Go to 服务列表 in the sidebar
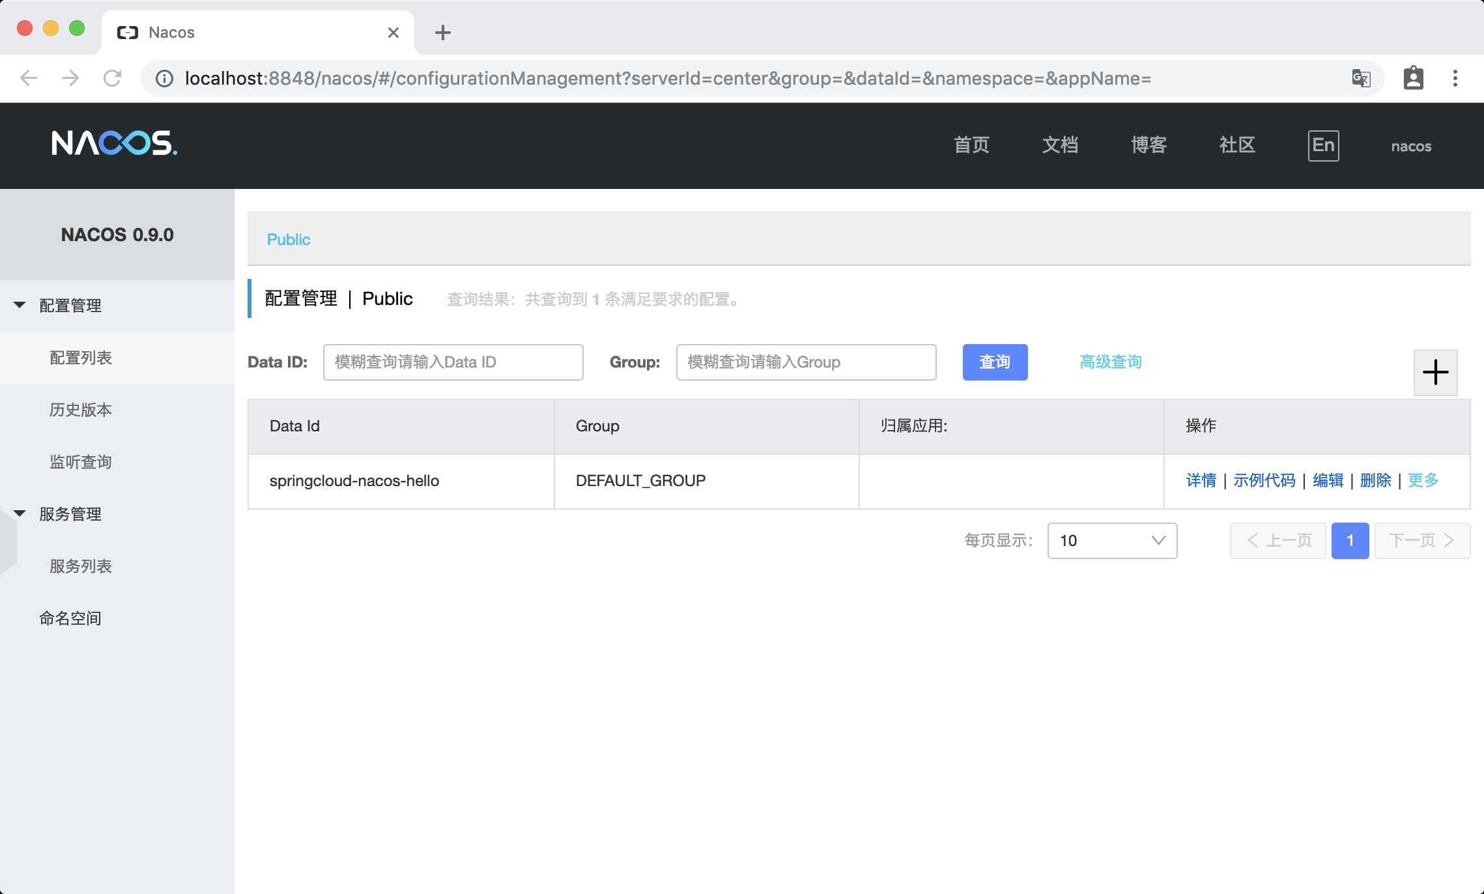This screenshot has height=894, width=1484. [x=81, y=566]
